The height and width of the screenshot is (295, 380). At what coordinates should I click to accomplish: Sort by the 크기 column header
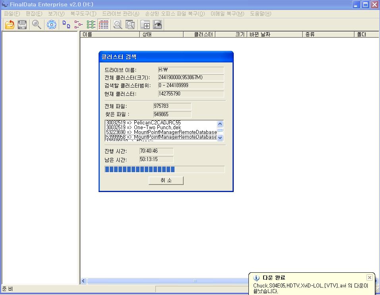coord(231,35)
